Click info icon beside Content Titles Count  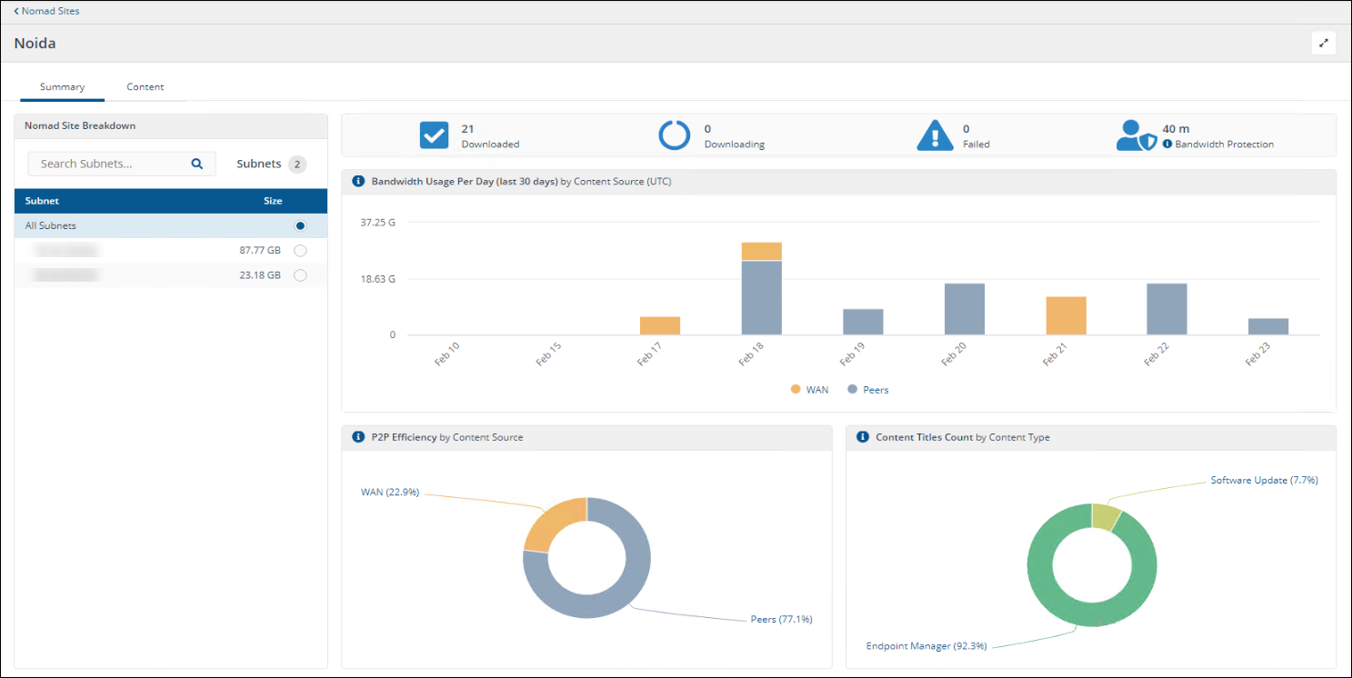[x=862, y=437]
